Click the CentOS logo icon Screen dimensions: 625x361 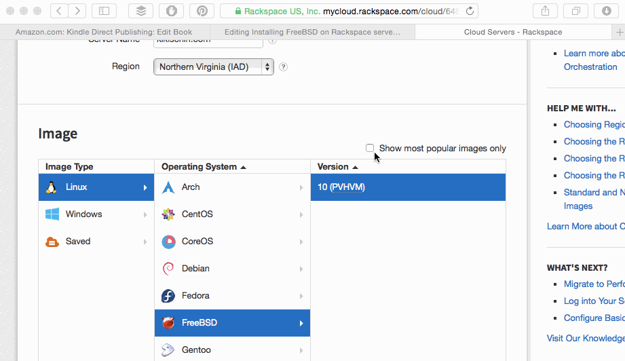[168, 214]
